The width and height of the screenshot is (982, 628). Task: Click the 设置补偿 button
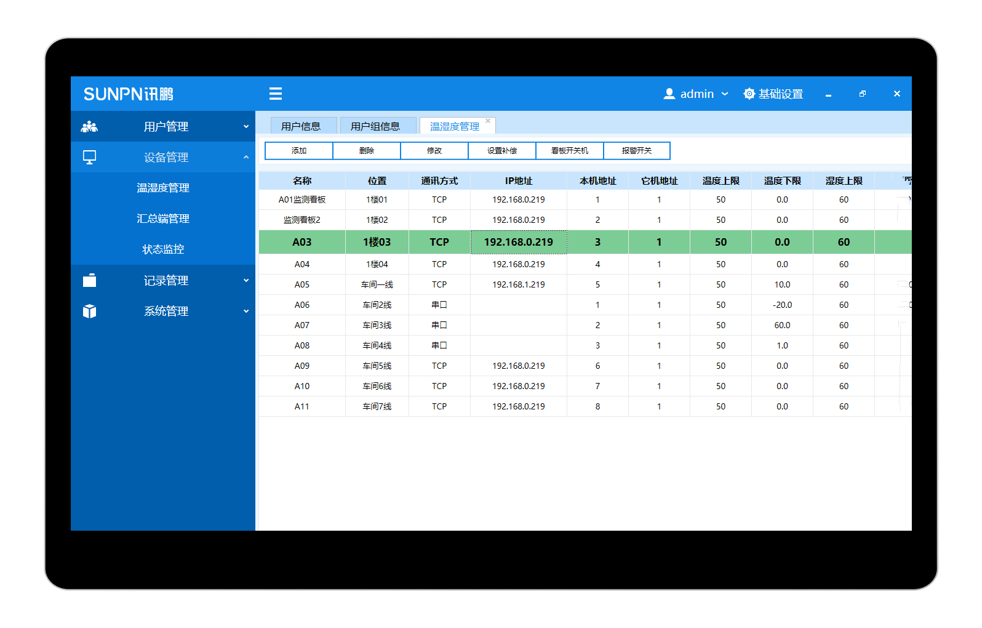502,151
